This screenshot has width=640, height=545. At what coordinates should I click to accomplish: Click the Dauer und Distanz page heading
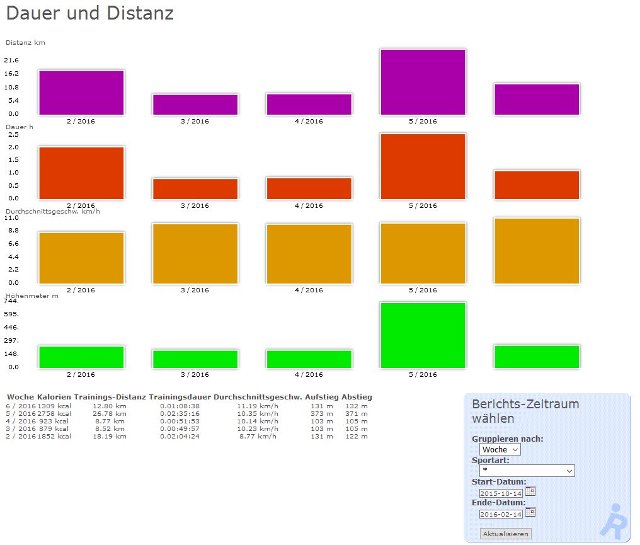(89, 13)
